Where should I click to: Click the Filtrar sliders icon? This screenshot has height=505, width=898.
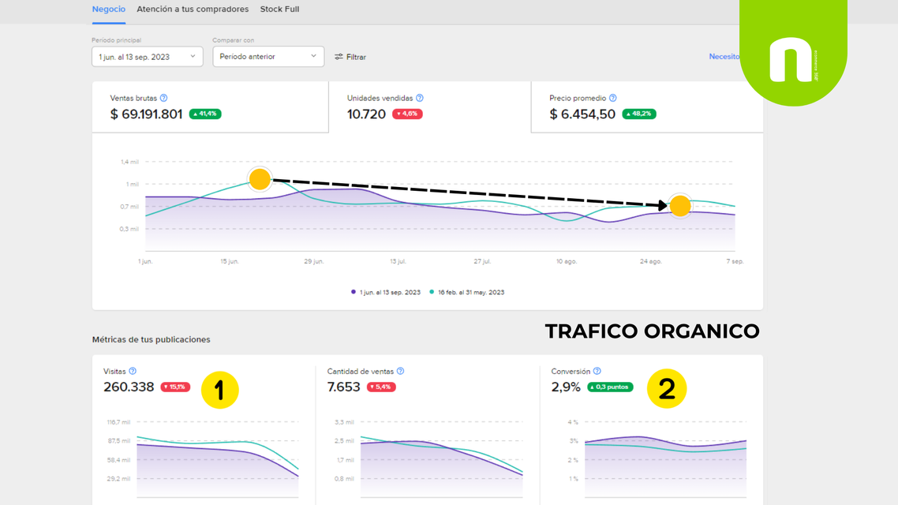coord(339,57)
